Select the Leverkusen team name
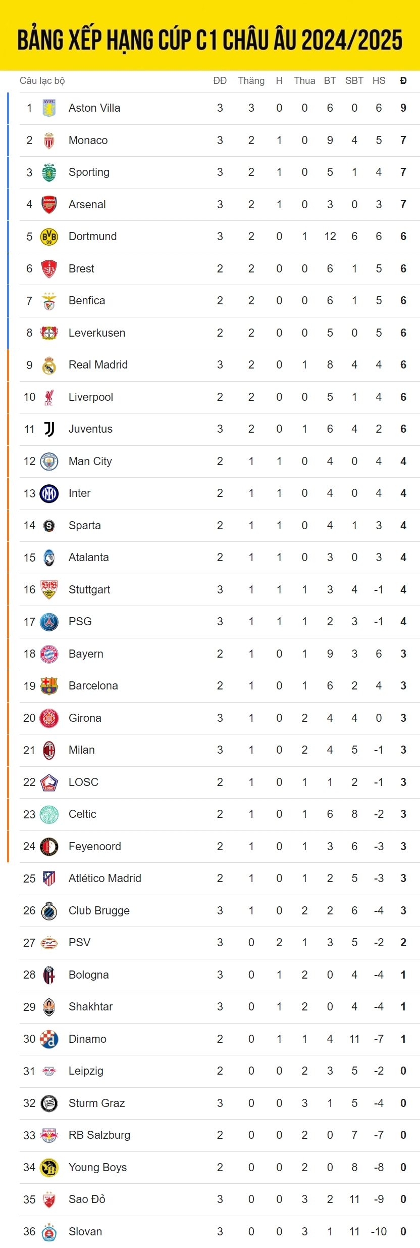 (97, 333)
